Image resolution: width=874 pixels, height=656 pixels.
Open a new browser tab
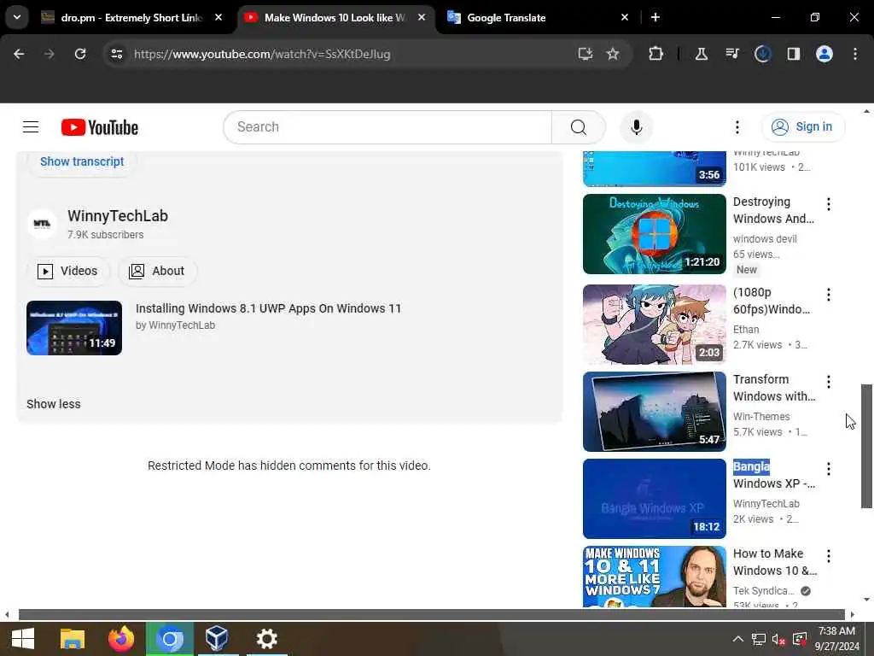click(x=655, y=17)
